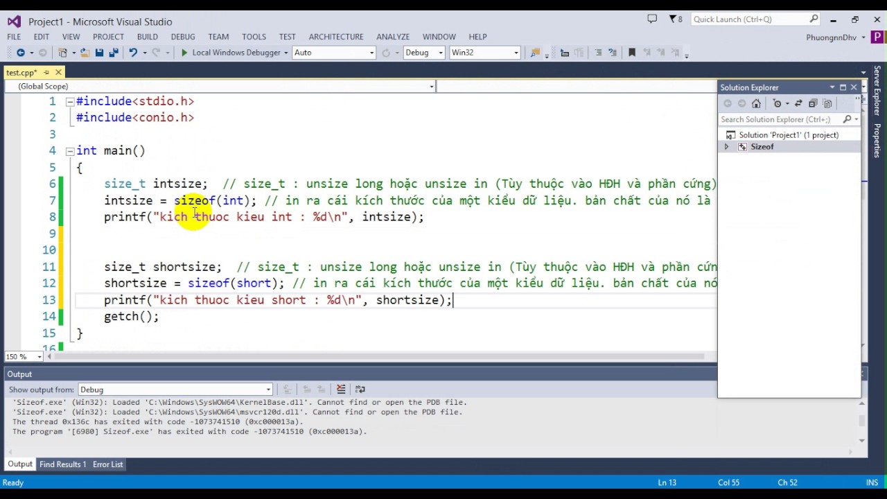Click the Navigate Backward arrow in toolbar

coord(20,53)
